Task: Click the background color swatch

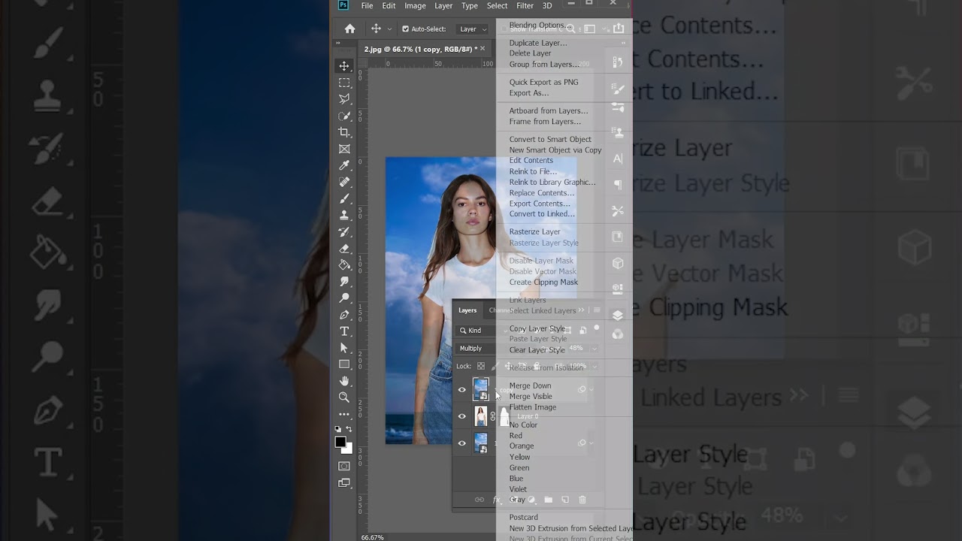Action: [x=348, y=449]
